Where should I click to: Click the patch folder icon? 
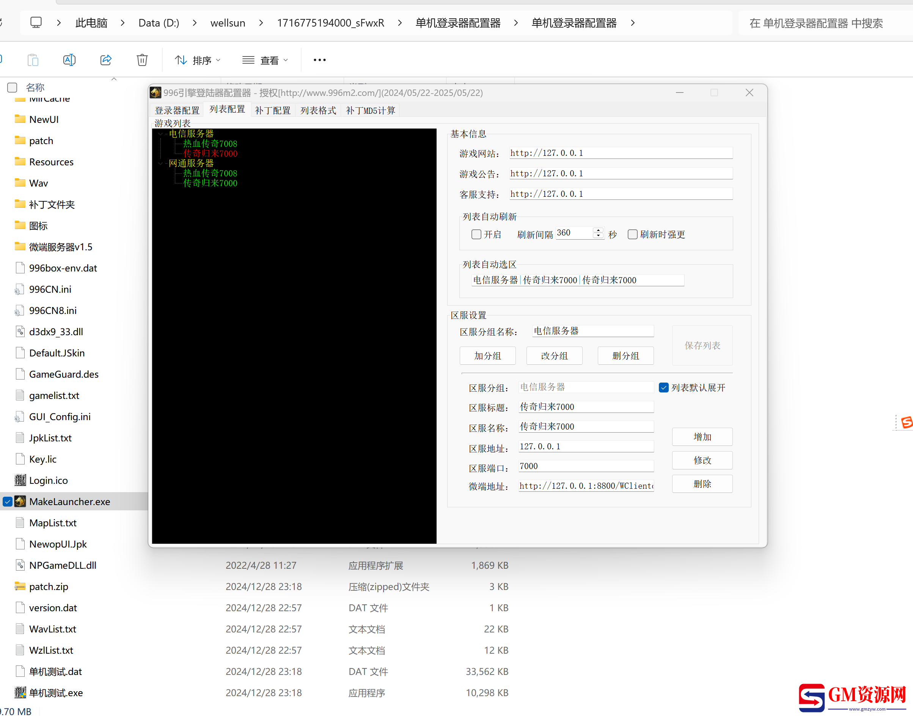pyautogui.click(x=20, y=140)
